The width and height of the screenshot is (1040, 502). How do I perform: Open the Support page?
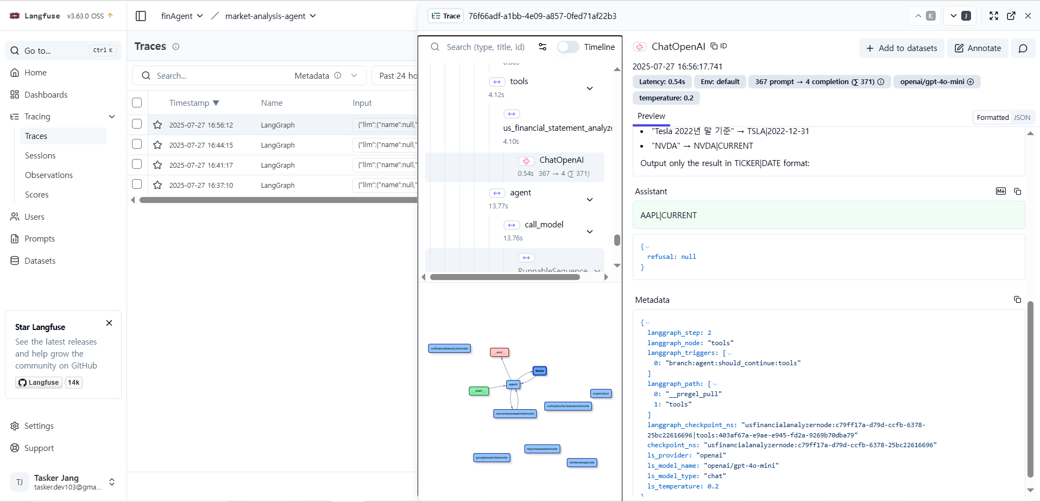tap(39, 448)
